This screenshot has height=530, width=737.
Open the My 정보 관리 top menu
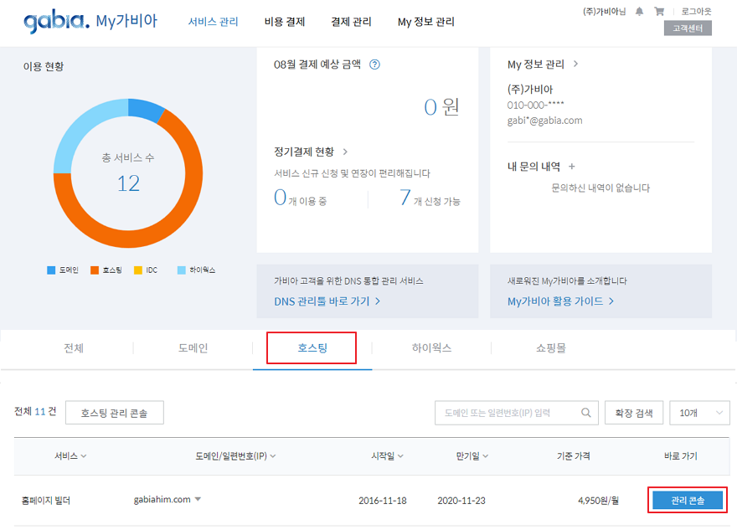[x=425, y=22]
